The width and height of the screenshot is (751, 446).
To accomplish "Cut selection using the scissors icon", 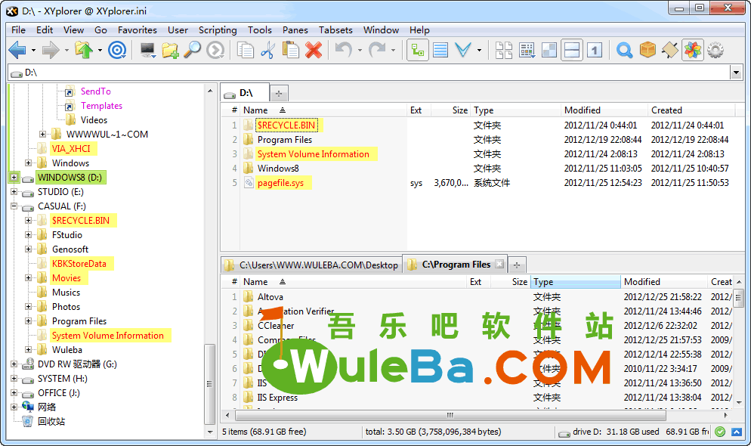I will [x=267, y=50].
